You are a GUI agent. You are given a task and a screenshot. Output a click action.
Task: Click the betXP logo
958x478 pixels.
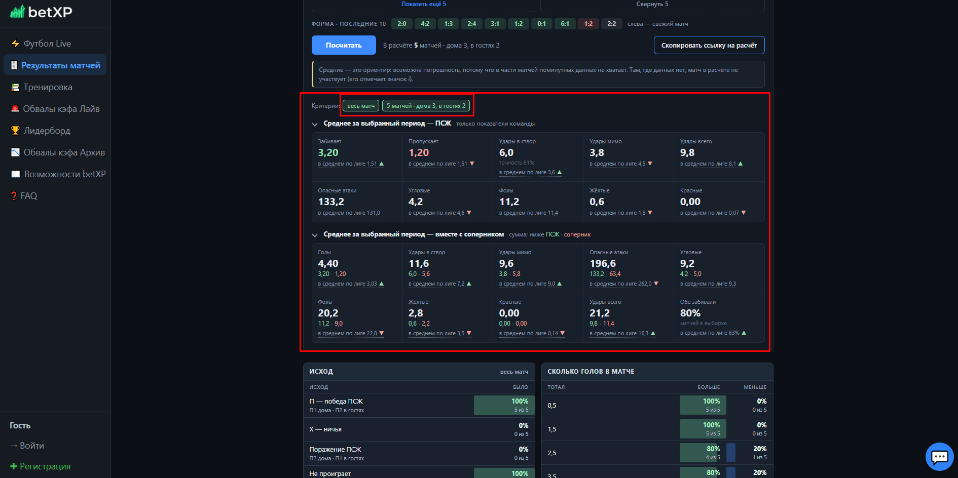click(41, 12)
